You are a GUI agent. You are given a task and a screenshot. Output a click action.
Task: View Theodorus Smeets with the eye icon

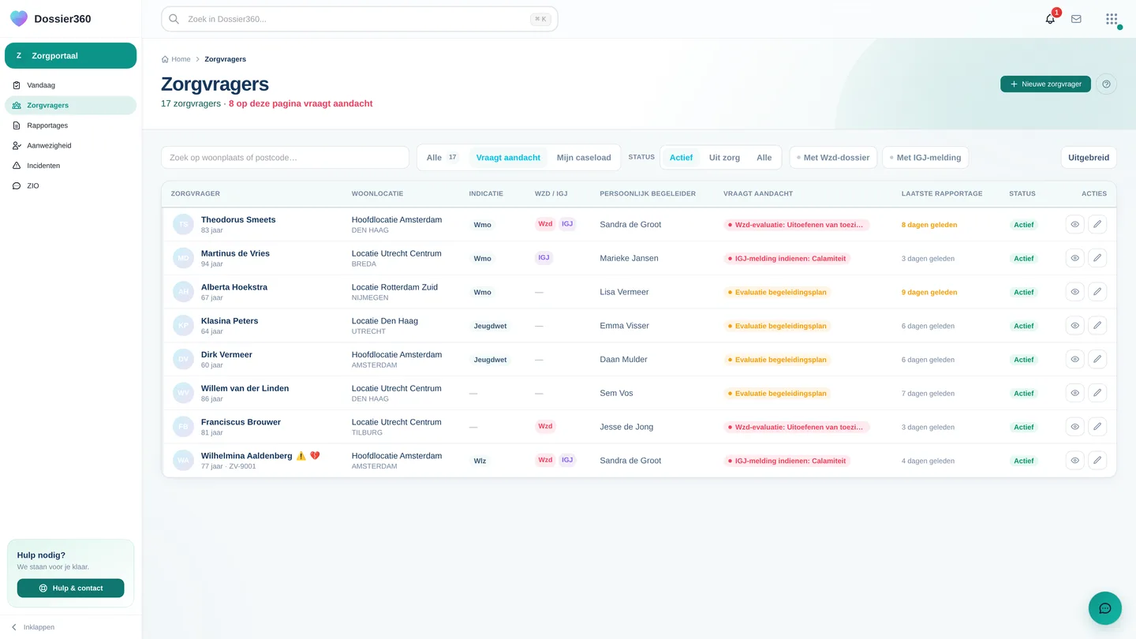1074,225
